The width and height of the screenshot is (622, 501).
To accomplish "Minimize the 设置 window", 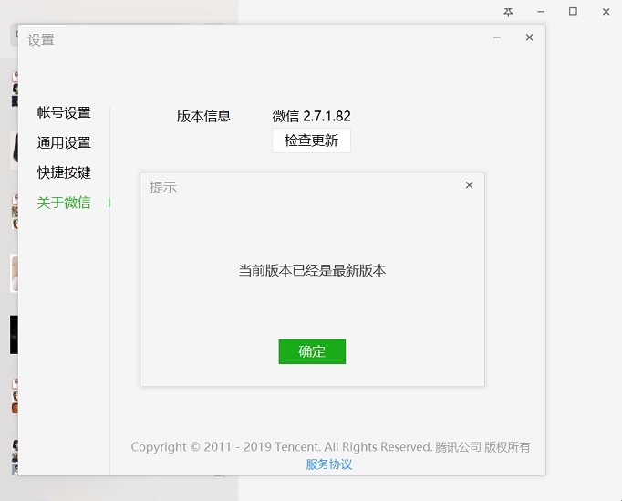I will coord(497,37).
